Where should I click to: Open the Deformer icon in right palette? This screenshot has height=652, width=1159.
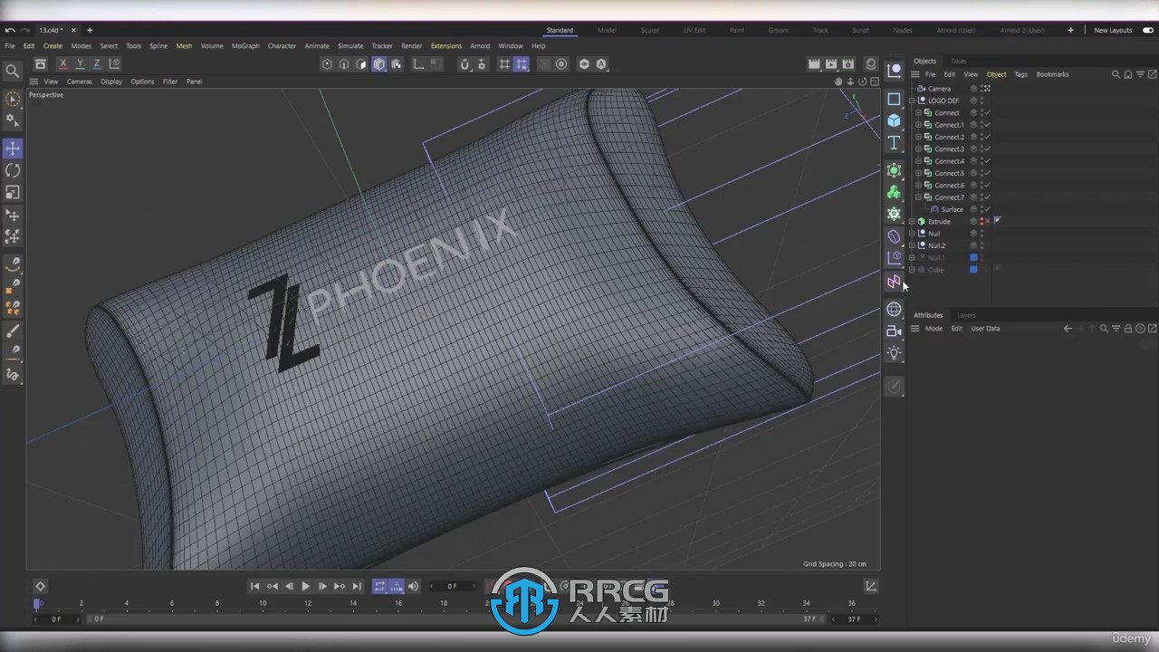(894, 236)
